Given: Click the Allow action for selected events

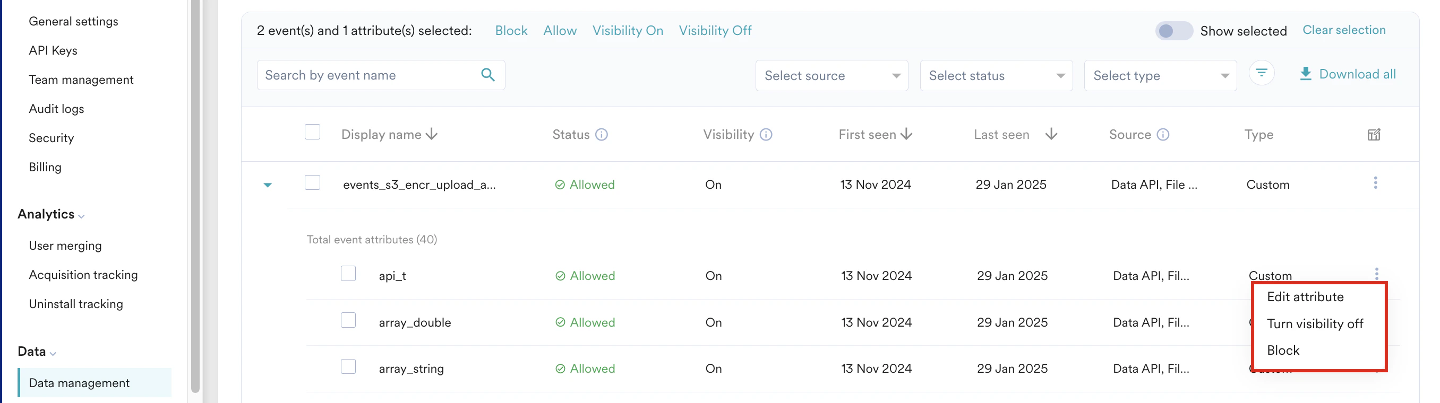Looking at the screenshot, I should tap(560, 30).
